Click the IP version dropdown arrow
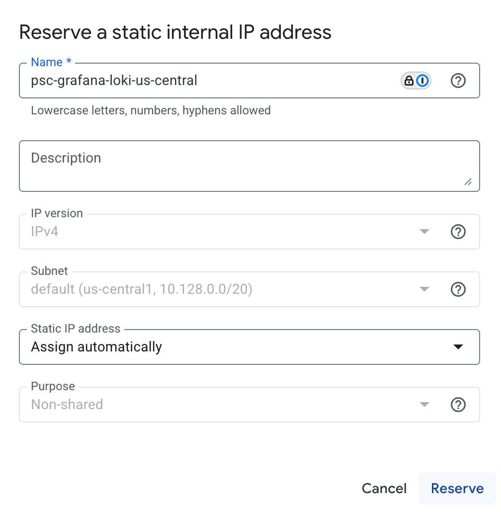The height and width of the screenshot is (512, 501). click(x=424, y=232)
